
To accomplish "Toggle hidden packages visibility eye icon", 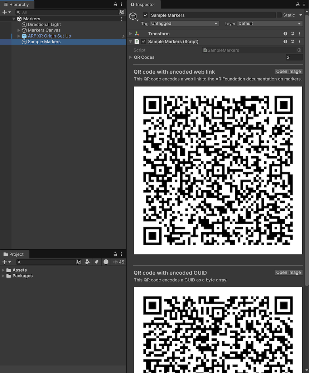I will (x=119, y=262).
